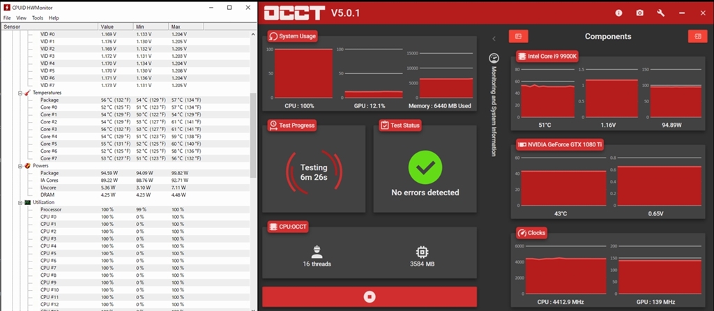Click the HWMonitor title bar app icon
This screenshot has width=714, height=311.
tap(6, 7)
